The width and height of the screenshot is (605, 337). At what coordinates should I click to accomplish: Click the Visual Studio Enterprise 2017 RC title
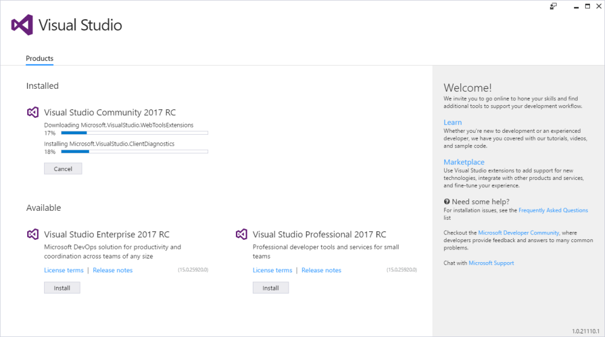tap(106, 234)
